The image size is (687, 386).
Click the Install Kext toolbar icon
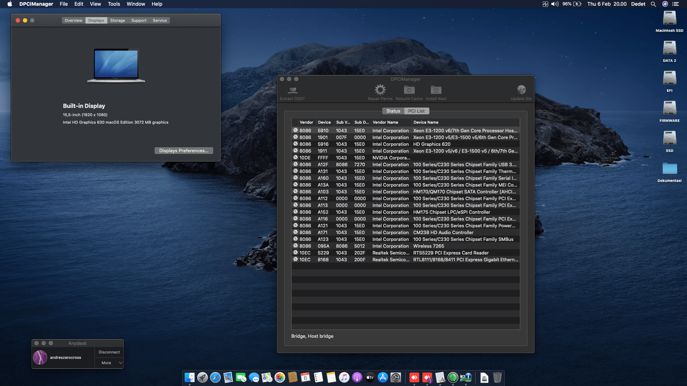436,90
